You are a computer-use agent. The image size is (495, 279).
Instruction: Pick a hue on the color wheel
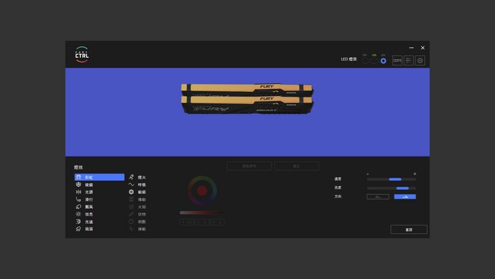click(202, 191)
